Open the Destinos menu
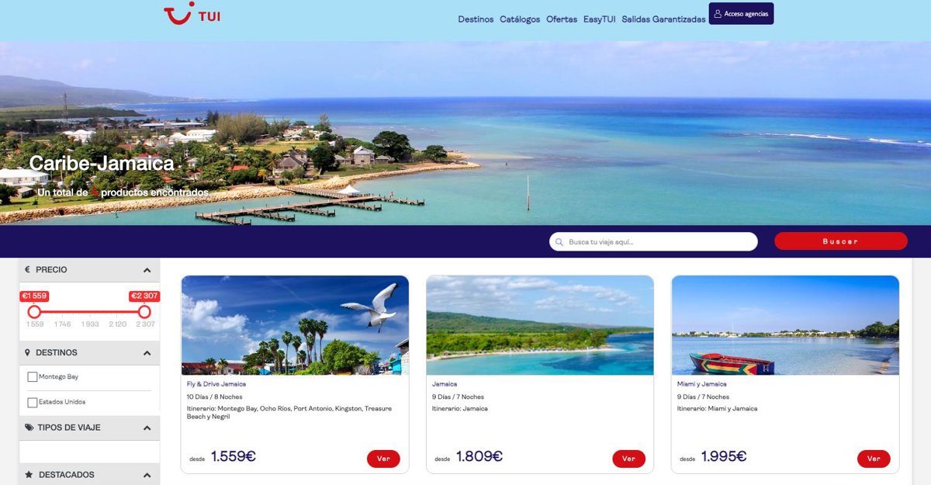This screenshot has width=931, height=485. pyautogui.click(x=476, y=19)
